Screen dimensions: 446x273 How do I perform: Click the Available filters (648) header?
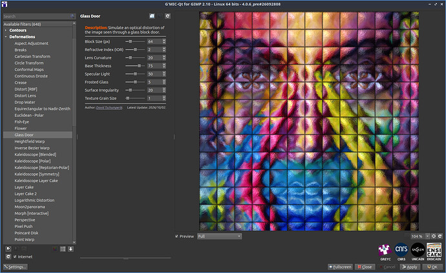[x=37, y=24]
